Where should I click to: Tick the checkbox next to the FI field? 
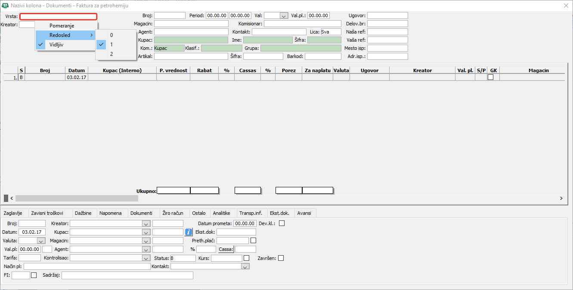(x=34, y=275)
